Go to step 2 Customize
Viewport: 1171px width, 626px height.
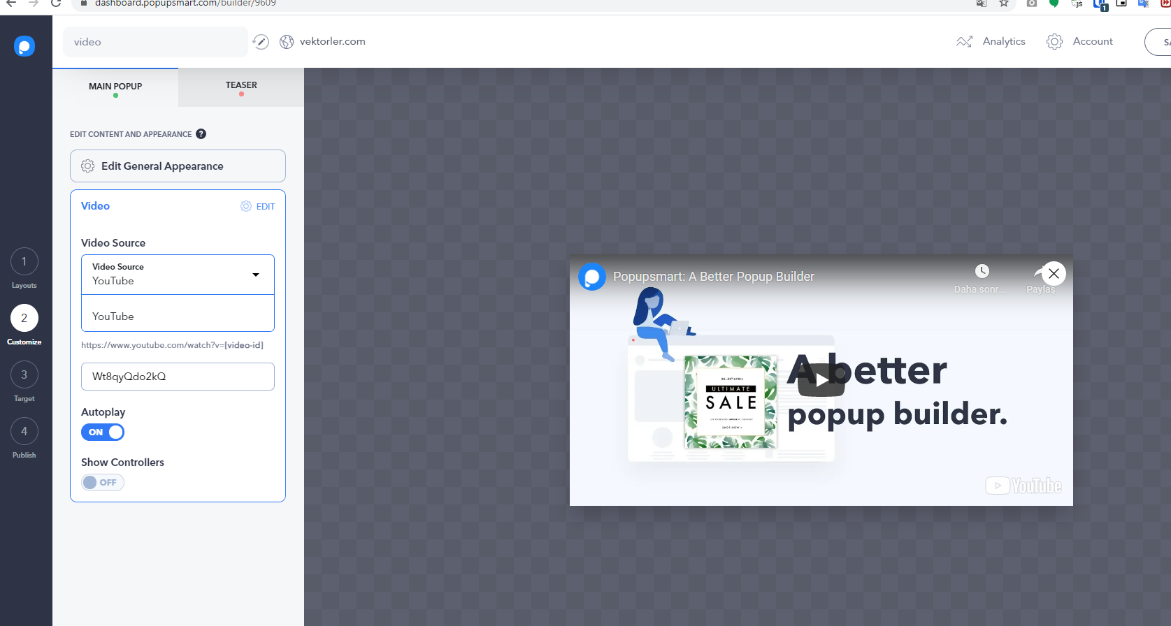click(24, 319)
